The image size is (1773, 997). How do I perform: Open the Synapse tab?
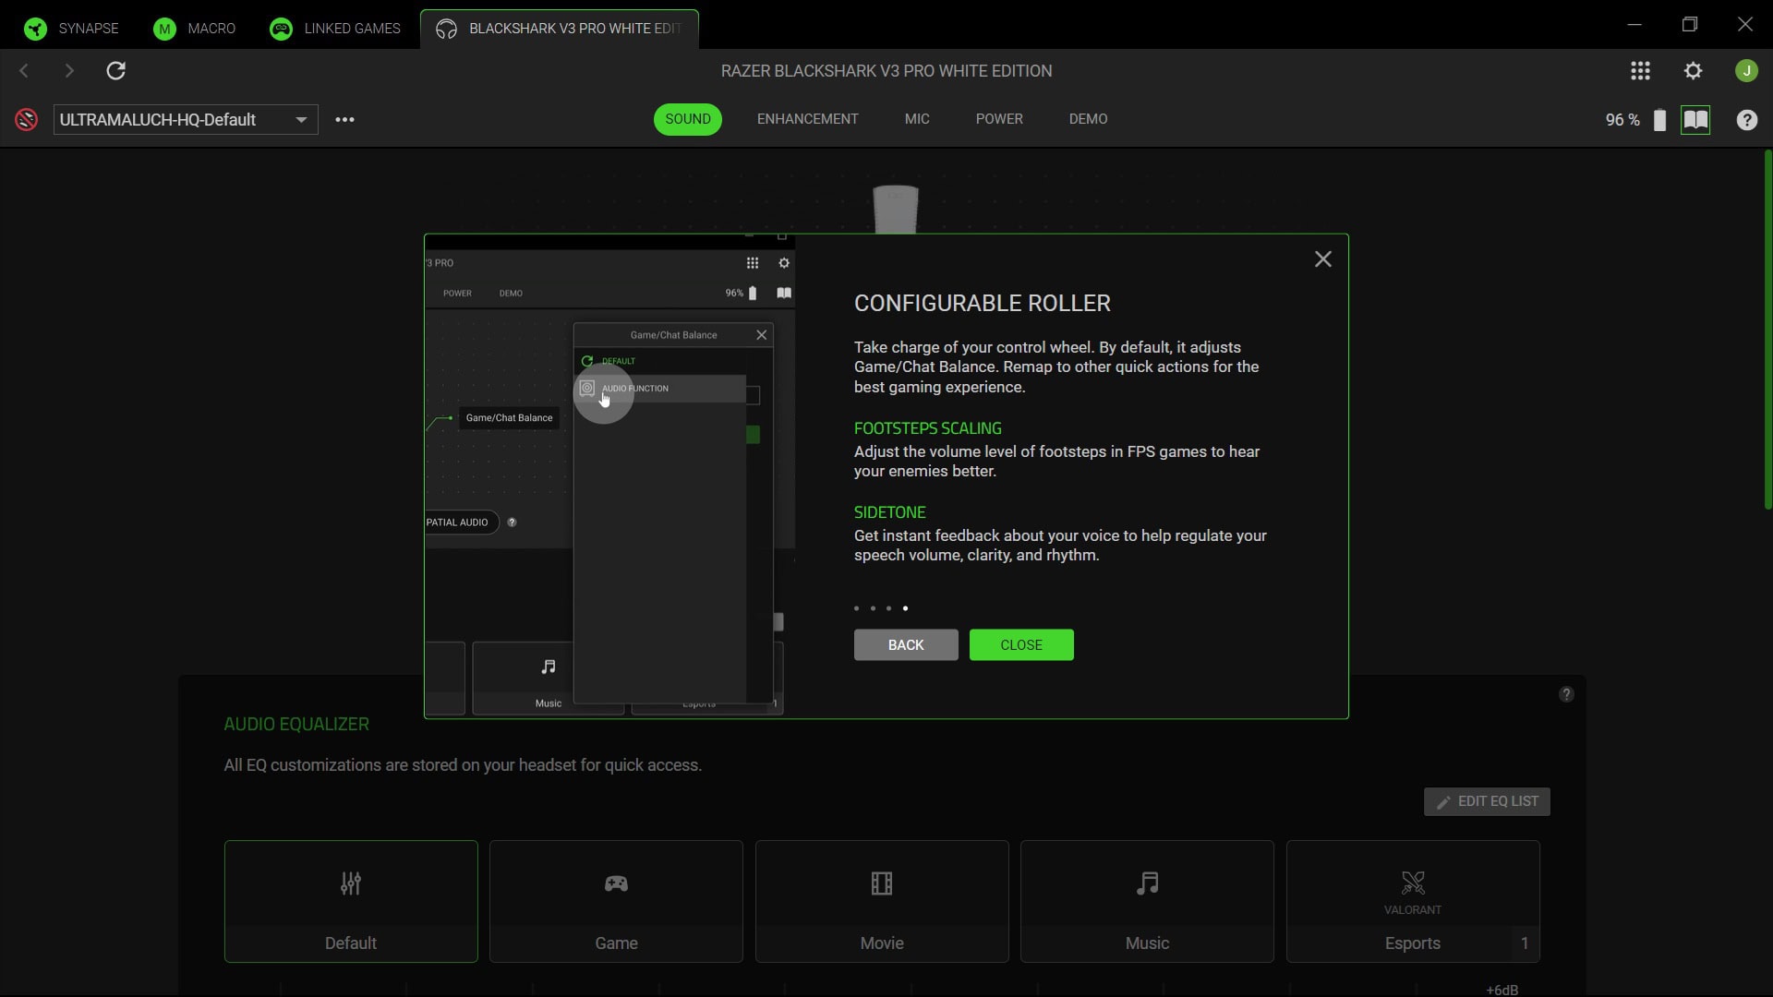pos(72,29)
